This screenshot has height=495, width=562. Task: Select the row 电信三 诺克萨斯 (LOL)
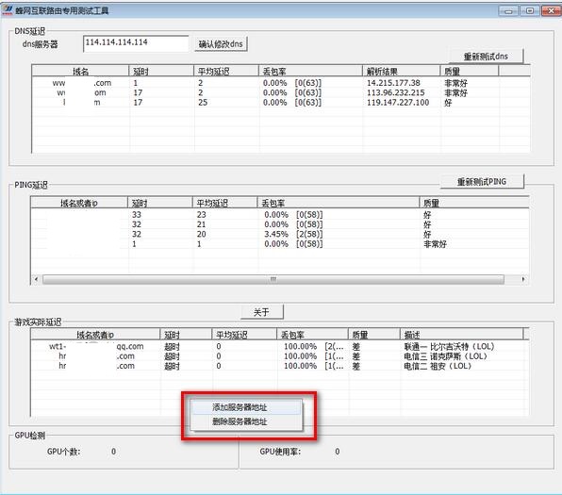click(x=279, y=356)
